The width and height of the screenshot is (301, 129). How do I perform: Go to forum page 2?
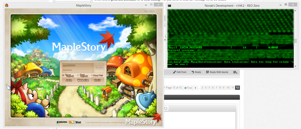click(202, 88)
